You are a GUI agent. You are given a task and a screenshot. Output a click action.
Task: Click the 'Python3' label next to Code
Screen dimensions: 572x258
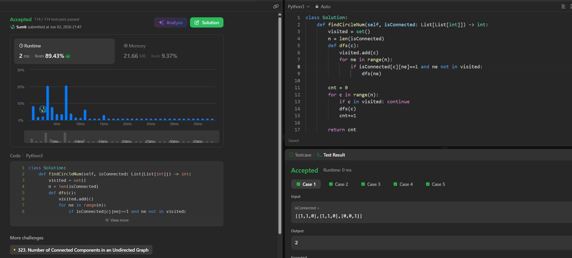[x=34, y=156]
